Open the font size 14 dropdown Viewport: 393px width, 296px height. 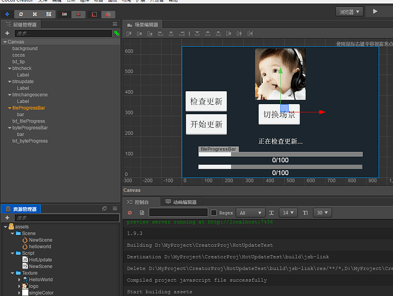(x=288, y=213)
